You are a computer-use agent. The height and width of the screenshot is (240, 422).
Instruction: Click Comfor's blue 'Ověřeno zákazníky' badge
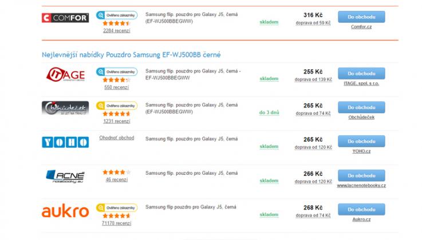pyautogui.click(x=117, y=15)
